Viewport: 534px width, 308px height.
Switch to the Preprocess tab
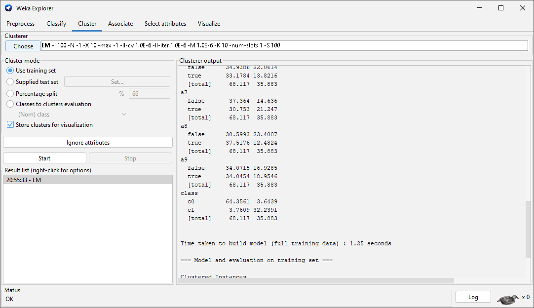tap(21, 24)
